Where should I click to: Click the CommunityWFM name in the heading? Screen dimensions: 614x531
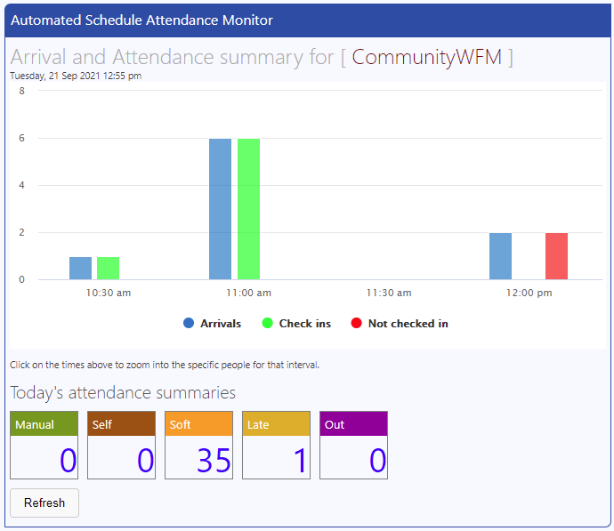pyautogui.click(x=426, y=58)
